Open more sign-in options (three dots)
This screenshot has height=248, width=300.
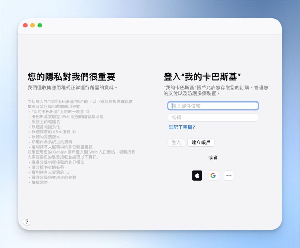(229, 175)
